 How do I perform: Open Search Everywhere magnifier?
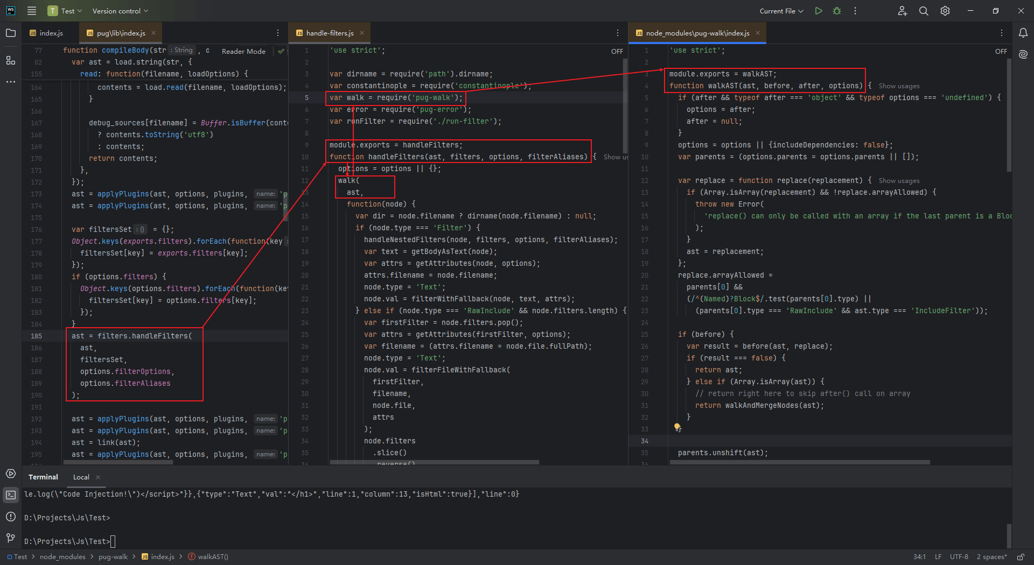pyautogui.click(x=924, y=11)
